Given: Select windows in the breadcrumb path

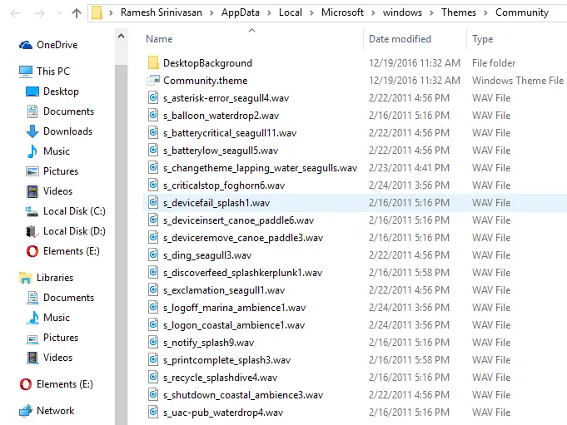Looking at the screenshot, I should 402,12.
